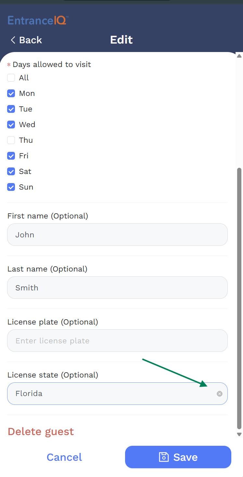Focus the Last name field containing Smith
The height and width of the screenshot is (477, 243).
[x=117, y=287]
